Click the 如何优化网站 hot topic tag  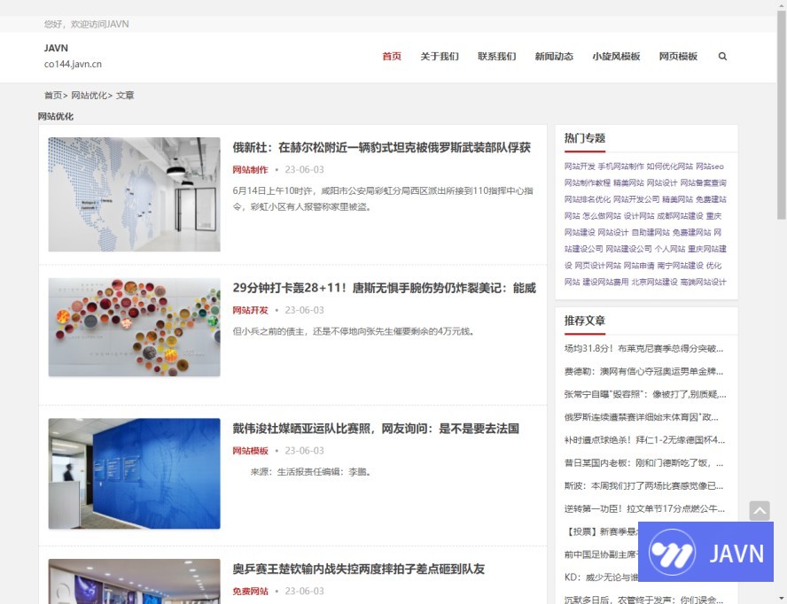tap(669, 166)
